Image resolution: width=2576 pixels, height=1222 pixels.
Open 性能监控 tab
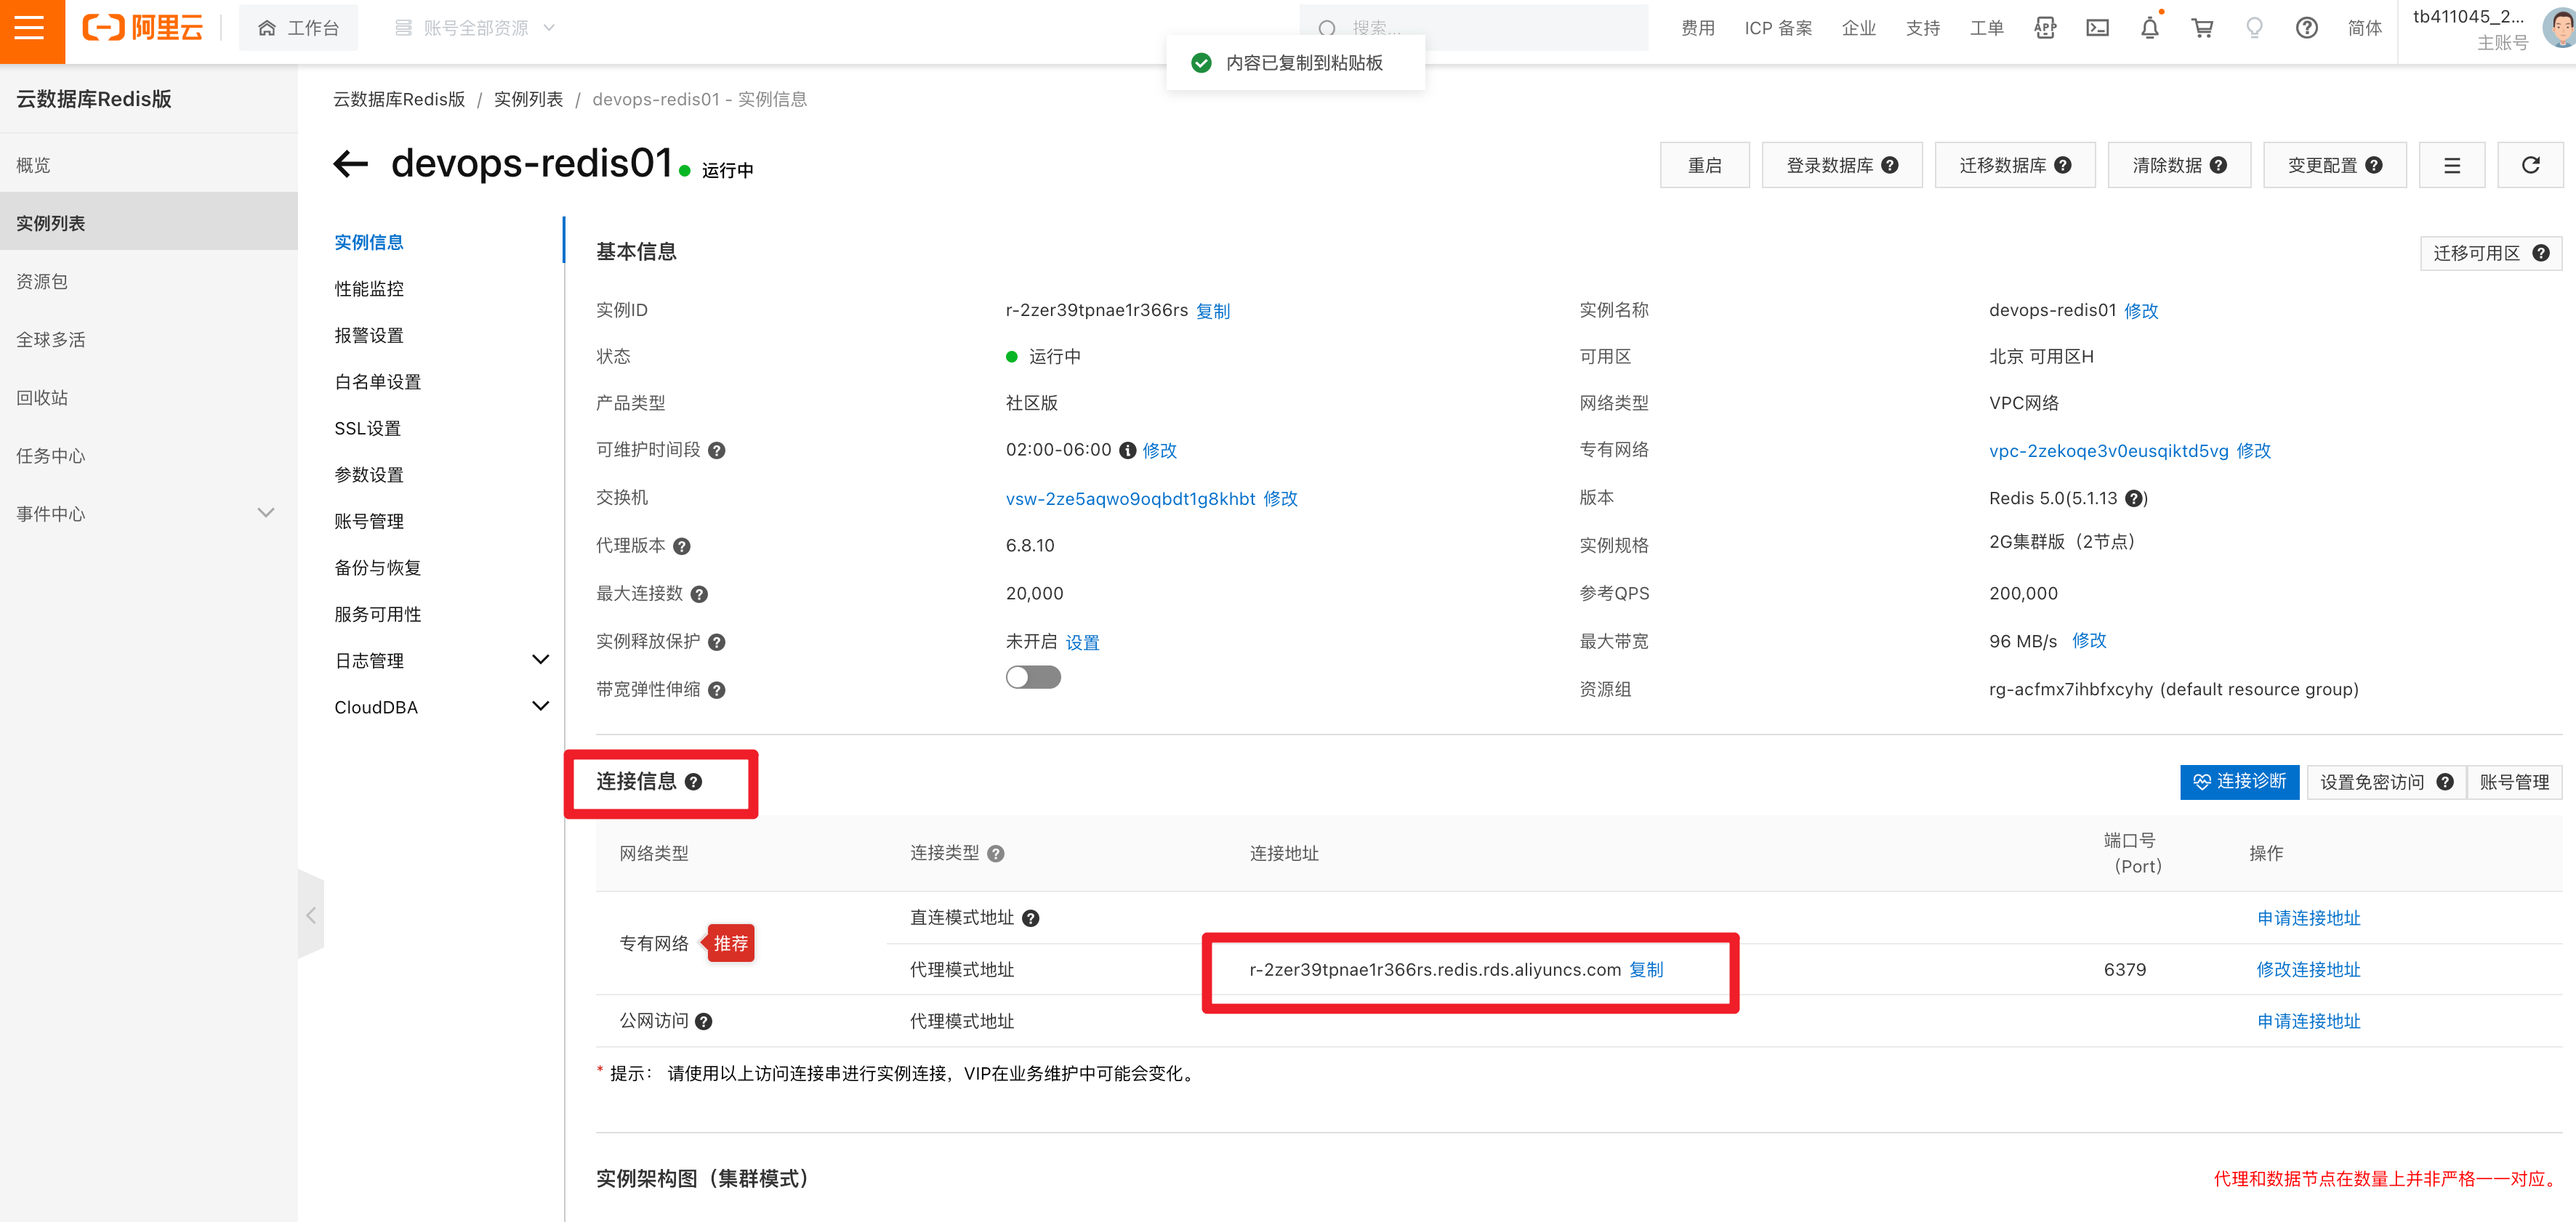tap(369, 288)
